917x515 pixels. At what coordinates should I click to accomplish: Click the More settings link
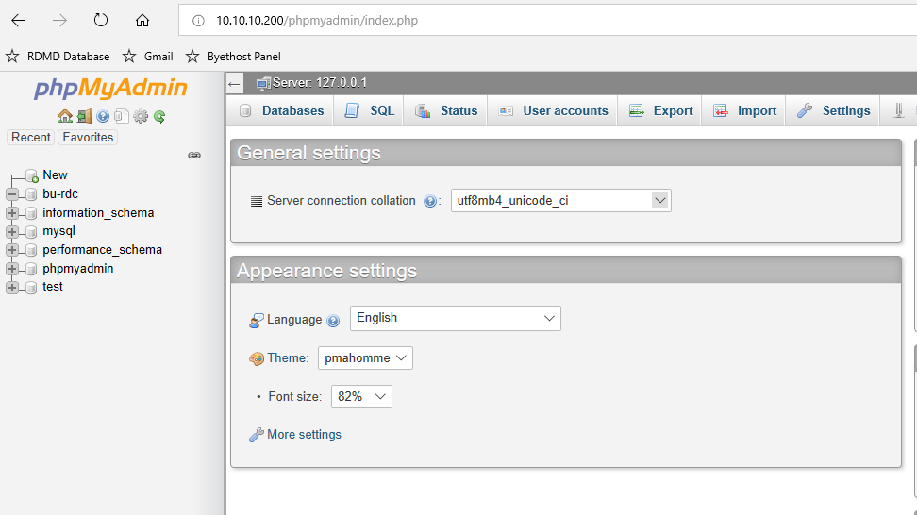tap(304, 434)
